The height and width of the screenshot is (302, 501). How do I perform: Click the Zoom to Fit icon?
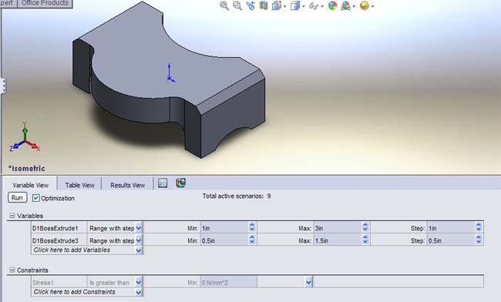click(x=224, y=5)
